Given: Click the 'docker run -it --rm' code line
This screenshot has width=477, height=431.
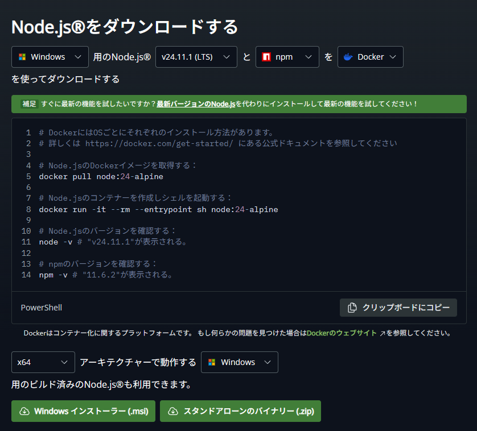Looking at the screenshot, I should point(158,209).
